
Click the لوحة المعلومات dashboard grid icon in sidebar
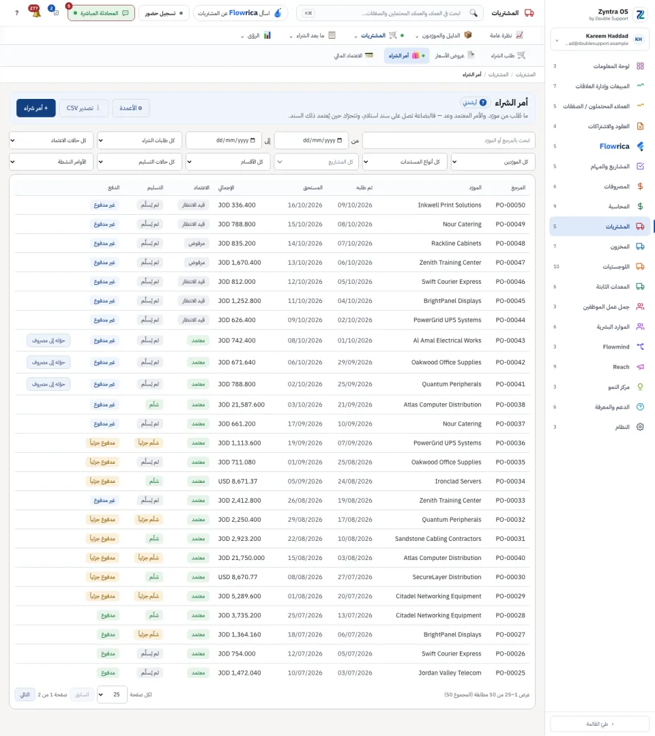point(640,66)
